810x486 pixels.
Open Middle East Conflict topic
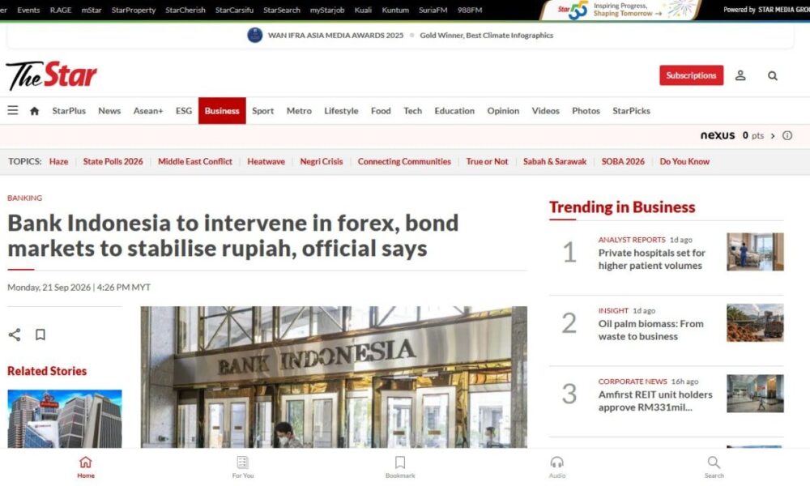point(195,161)
